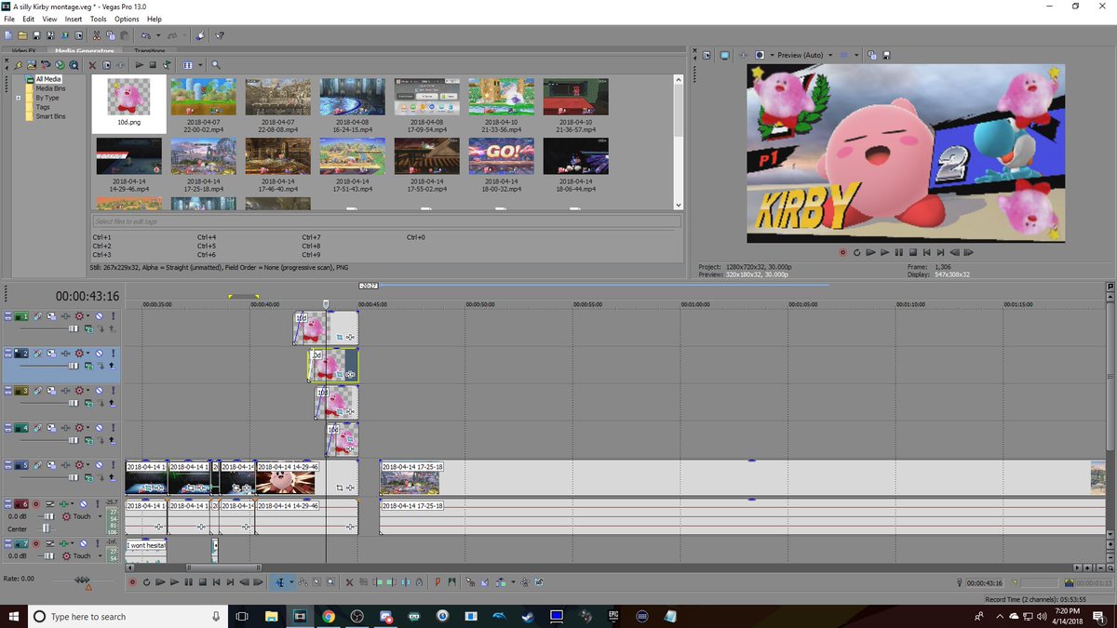Save the project with the disk icon
The image size is (1117, 628).
36,35
